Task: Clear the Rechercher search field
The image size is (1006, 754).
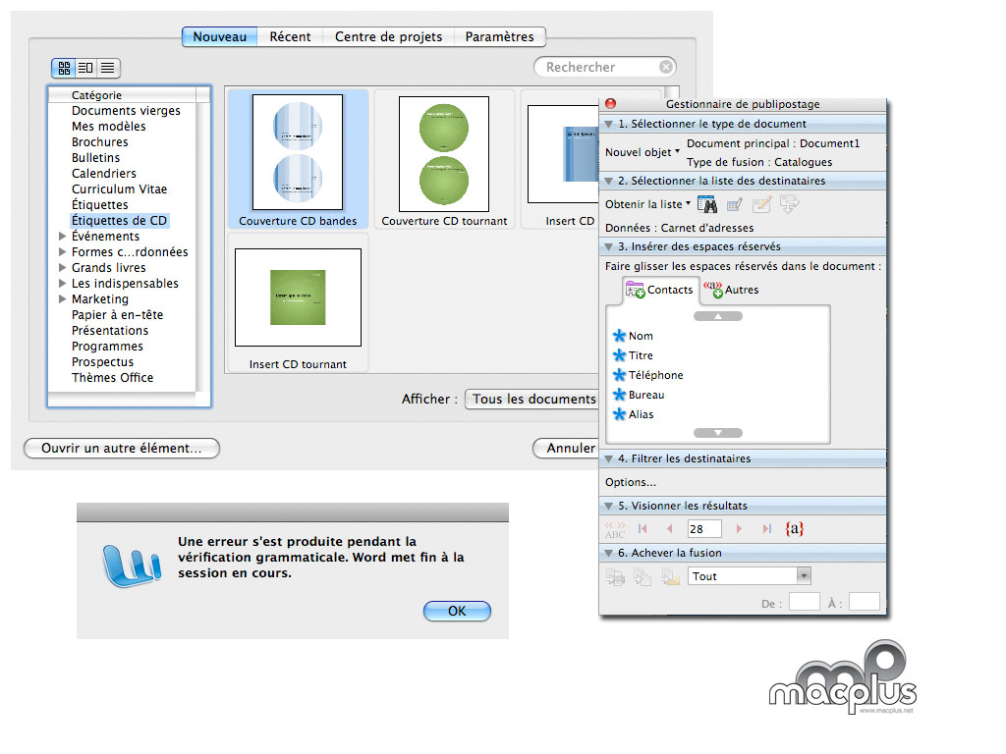Action: coord(666,67)
